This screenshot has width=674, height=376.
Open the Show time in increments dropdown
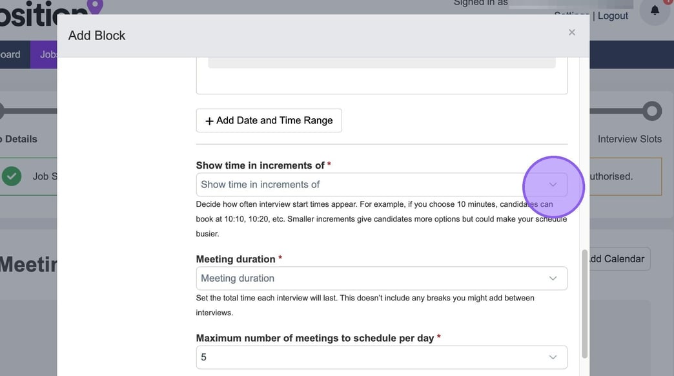click(x=382, y=185)
